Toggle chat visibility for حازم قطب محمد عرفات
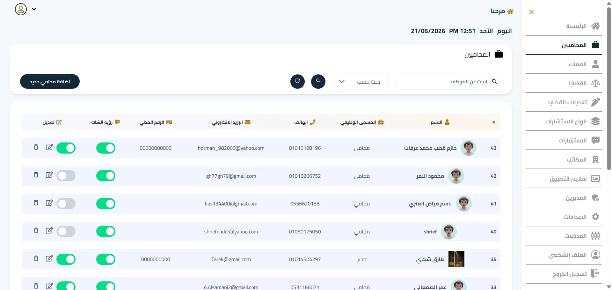The height and width of the screenshot is (290, 612). [x=106, y=148]
